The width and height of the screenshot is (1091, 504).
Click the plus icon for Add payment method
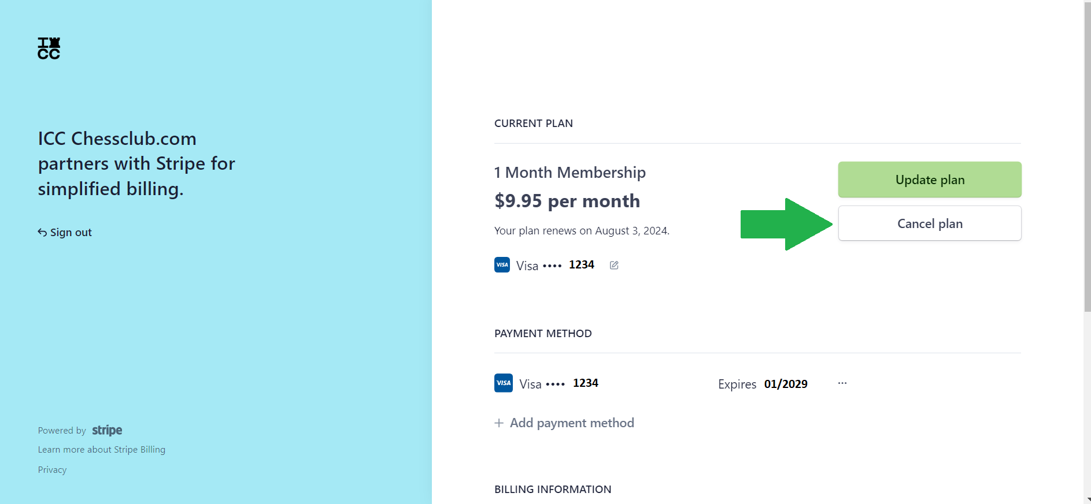(x=499, y=423)
